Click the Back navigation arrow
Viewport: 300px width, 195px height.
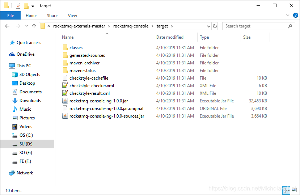pos(7,26)
